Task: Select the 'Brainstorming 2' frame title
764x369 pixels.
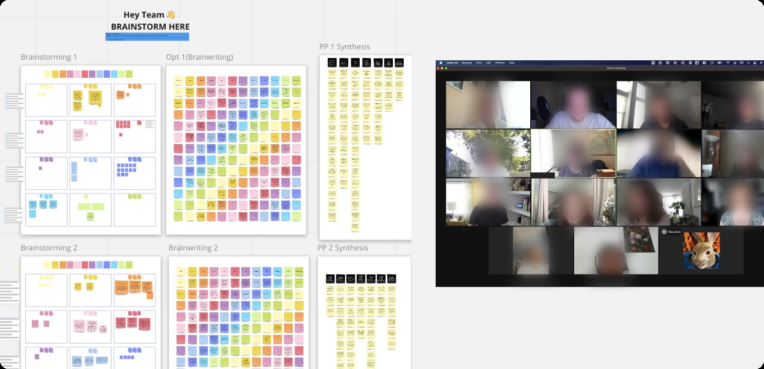Action: pyautogui.click(x=49, y=248)
